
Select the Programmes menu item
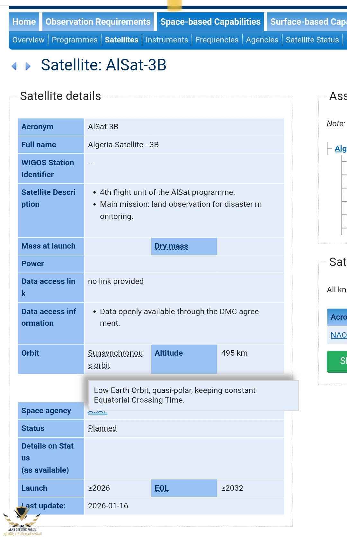click(75, 40)
